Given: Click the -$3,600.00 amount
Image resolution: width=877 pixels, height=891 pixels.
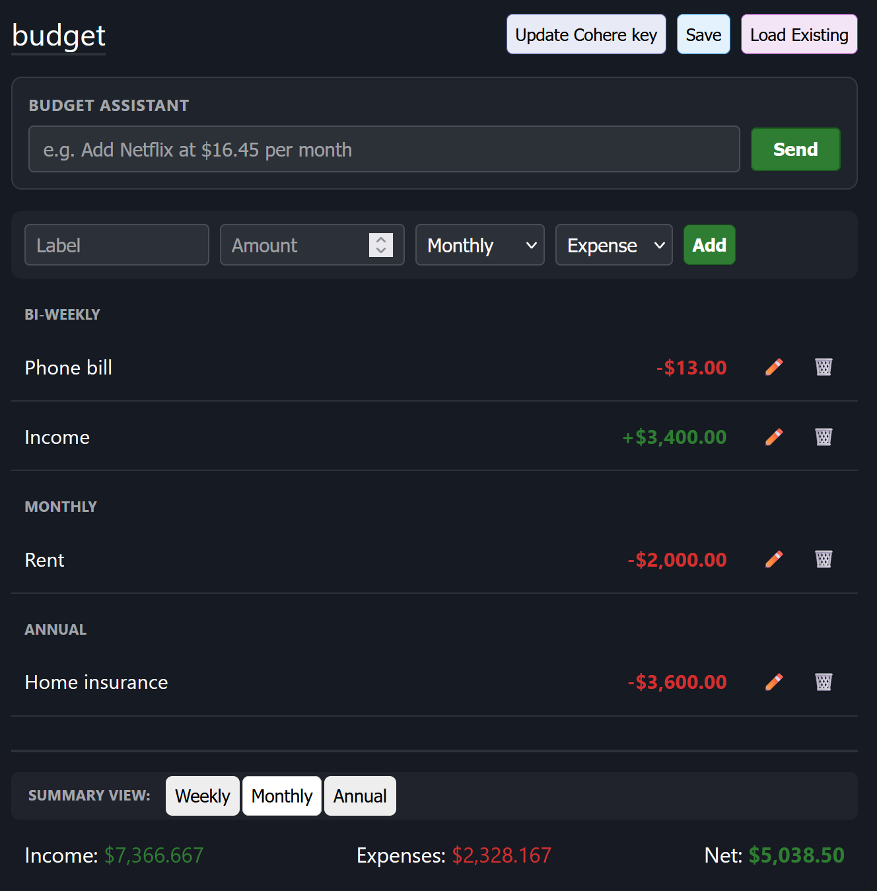Looking at the screenshot, I should [x=677, y=682].
